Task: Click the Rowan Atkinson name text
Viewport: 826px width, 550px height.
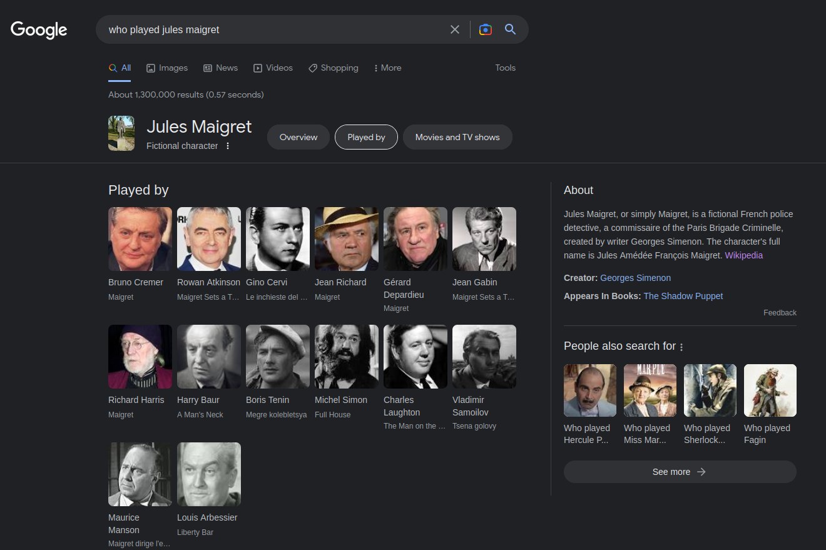Action: pos(208,282)
